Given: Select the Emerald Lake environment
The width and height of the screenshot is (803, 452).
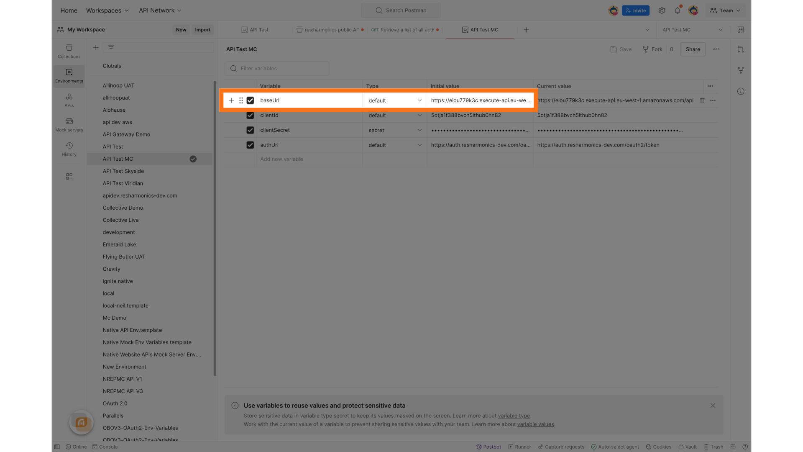Looking at the screenshot, I should [x=119, y=245].
